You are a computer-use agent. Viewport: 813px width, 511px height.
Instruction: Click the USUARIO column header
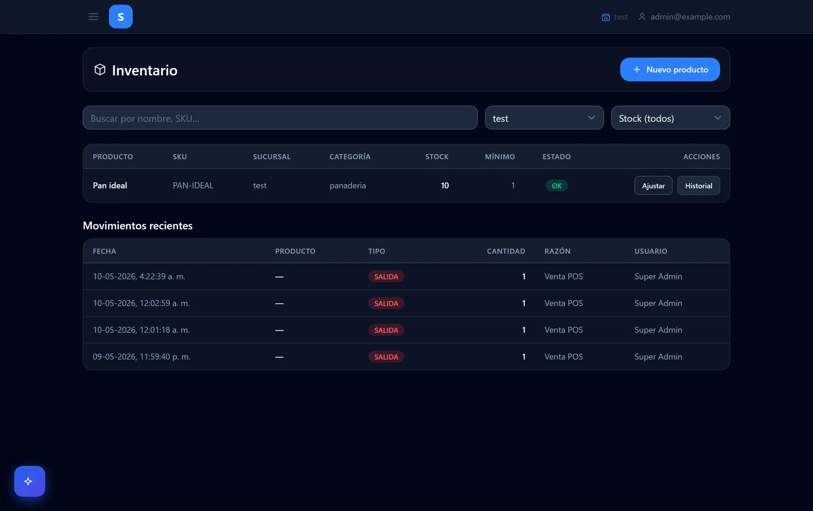pyautogui.click(x=651, y=251)
